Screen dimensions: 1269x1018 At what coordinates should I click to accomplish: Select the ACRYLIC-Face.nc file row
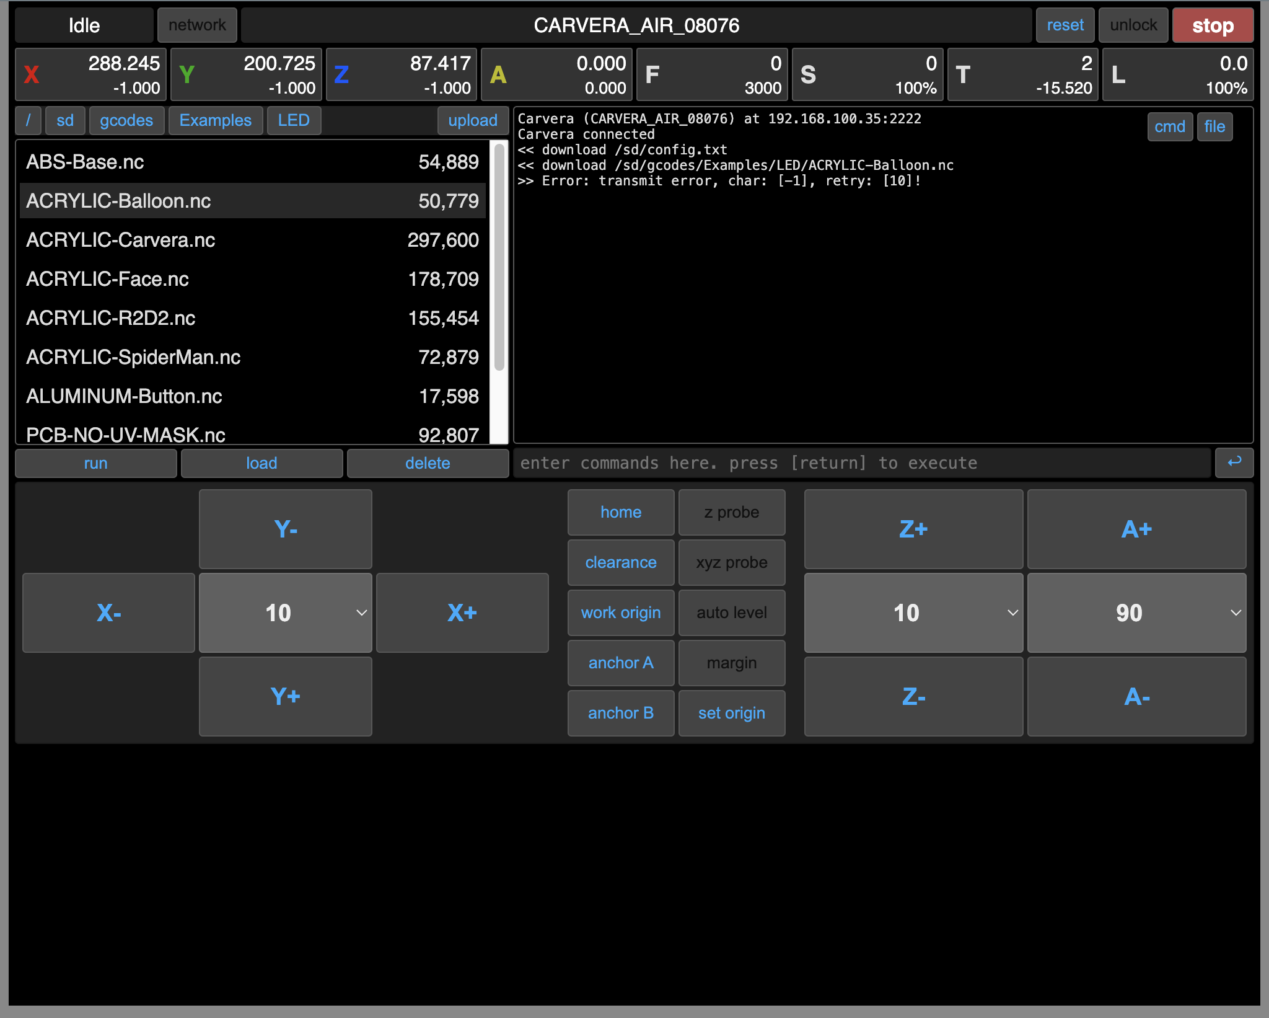pos(252,279)
